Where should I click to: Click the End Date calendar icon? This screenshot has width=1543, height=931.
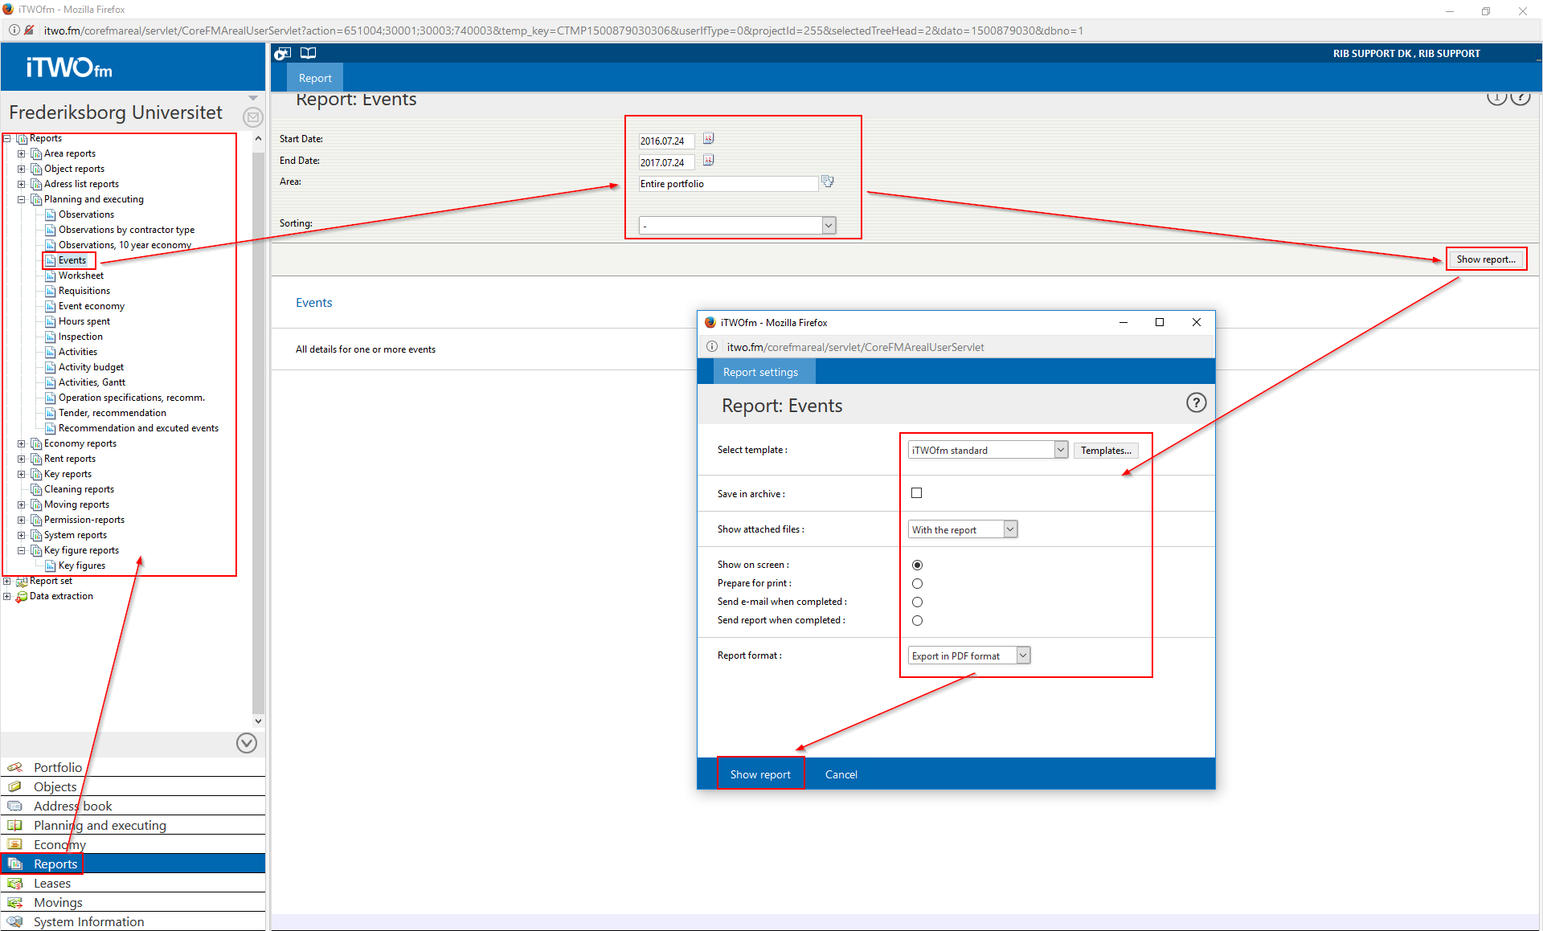(708, 161)
